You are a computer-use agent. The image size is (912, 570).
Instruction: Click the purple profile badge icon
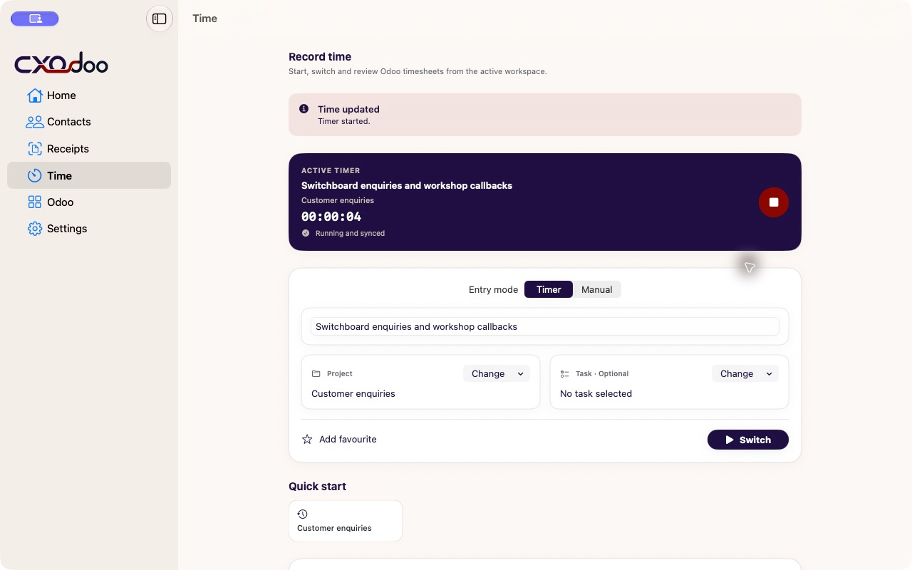tap(35, 19)
